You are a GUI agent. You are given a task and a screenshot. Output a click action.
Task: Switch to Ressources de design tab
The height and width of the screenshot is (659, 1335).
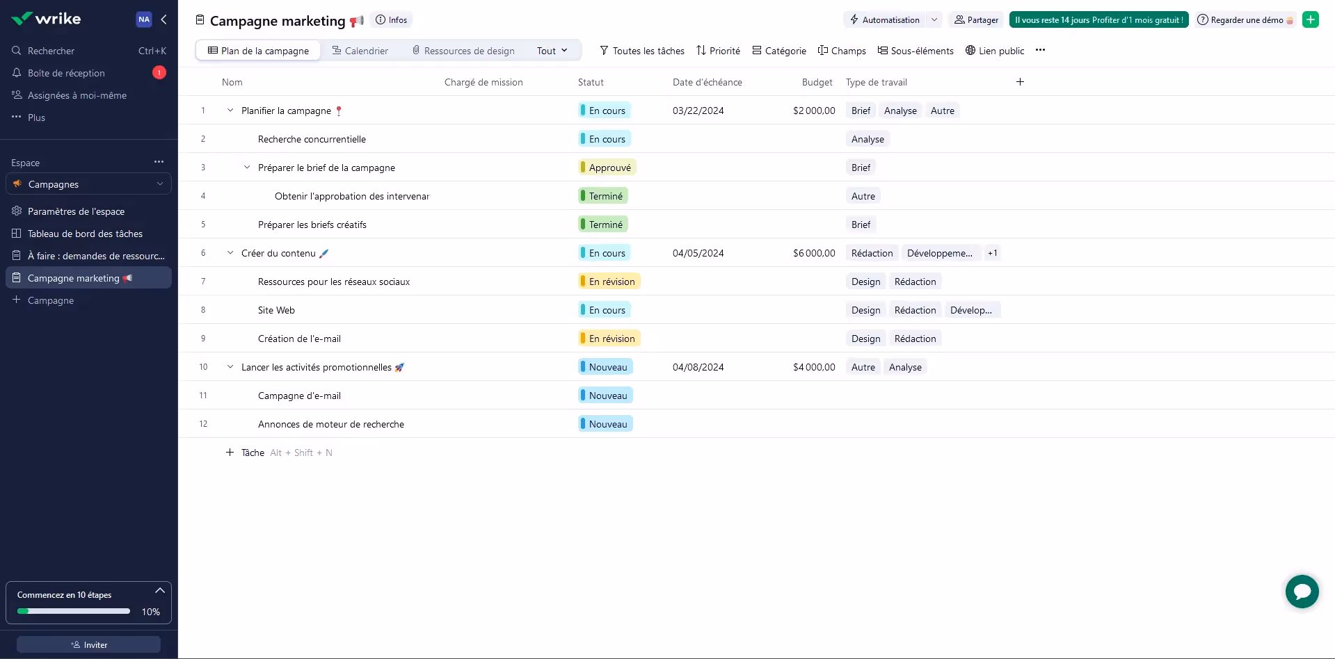tap(463, 51)
